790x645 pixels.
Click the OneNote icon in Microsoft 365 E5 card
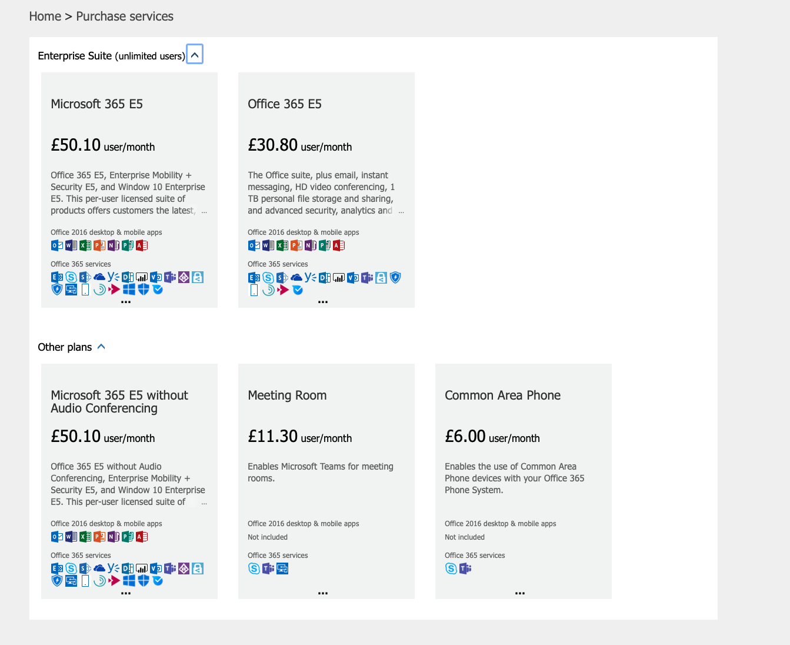pyautogui.click(x=114, y=245)
